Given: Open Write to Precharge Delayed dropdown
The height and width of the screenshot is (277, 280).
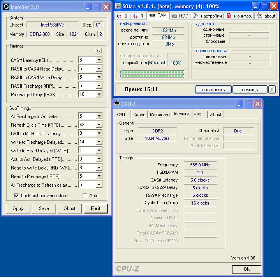Looking at the screenshot, I should [x=99, y=142].
